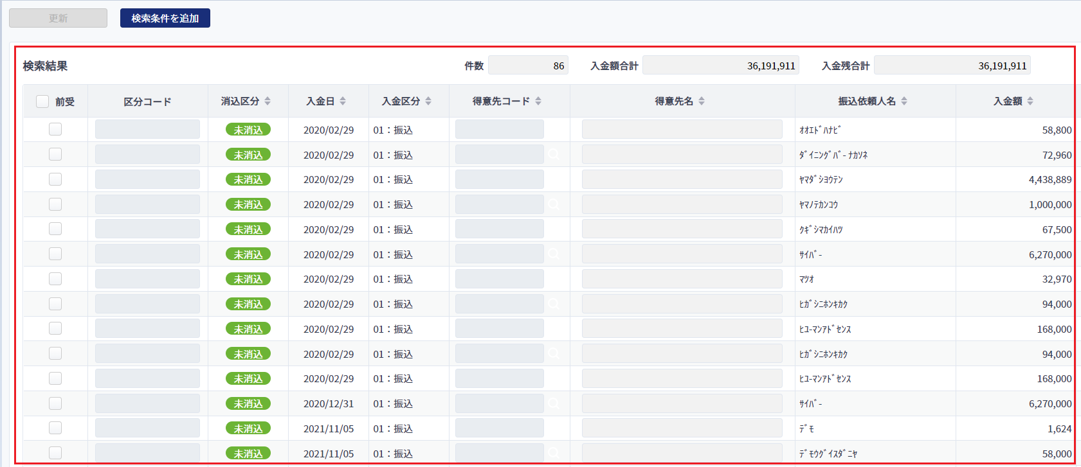Click 得意先コード field in ヤマダショウテン row

(500, 179)
